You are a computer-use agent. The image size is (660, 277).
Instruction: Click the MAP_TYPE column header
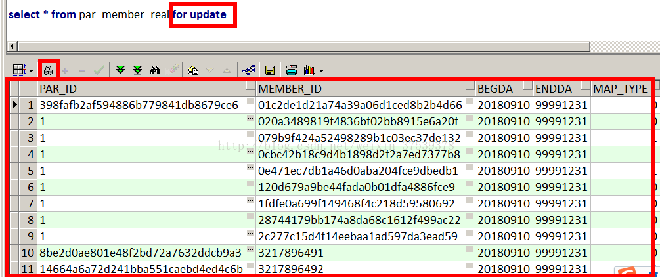[x=621, y=89]
